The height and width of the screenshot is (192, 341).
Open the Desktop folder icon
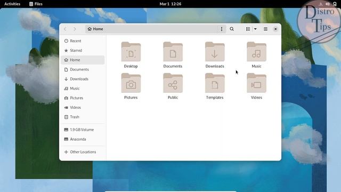point(131,52)
